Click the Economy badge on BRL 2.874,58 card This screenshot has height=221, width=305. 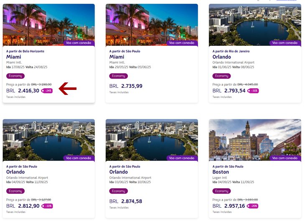pyautogui.click(x=119, y=191)
